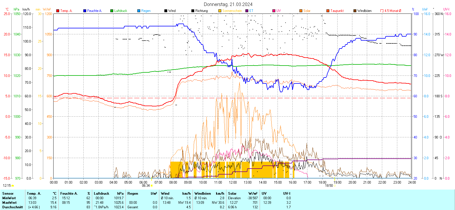Click the blue Feuchte A. legend marker
This screenshot has height=210, width=455.
(85, 11)
